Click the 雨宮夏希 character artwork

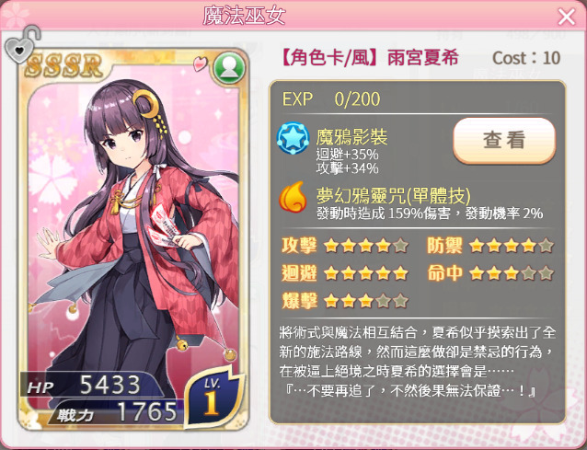pyautogui.click(x=134, y=232)
